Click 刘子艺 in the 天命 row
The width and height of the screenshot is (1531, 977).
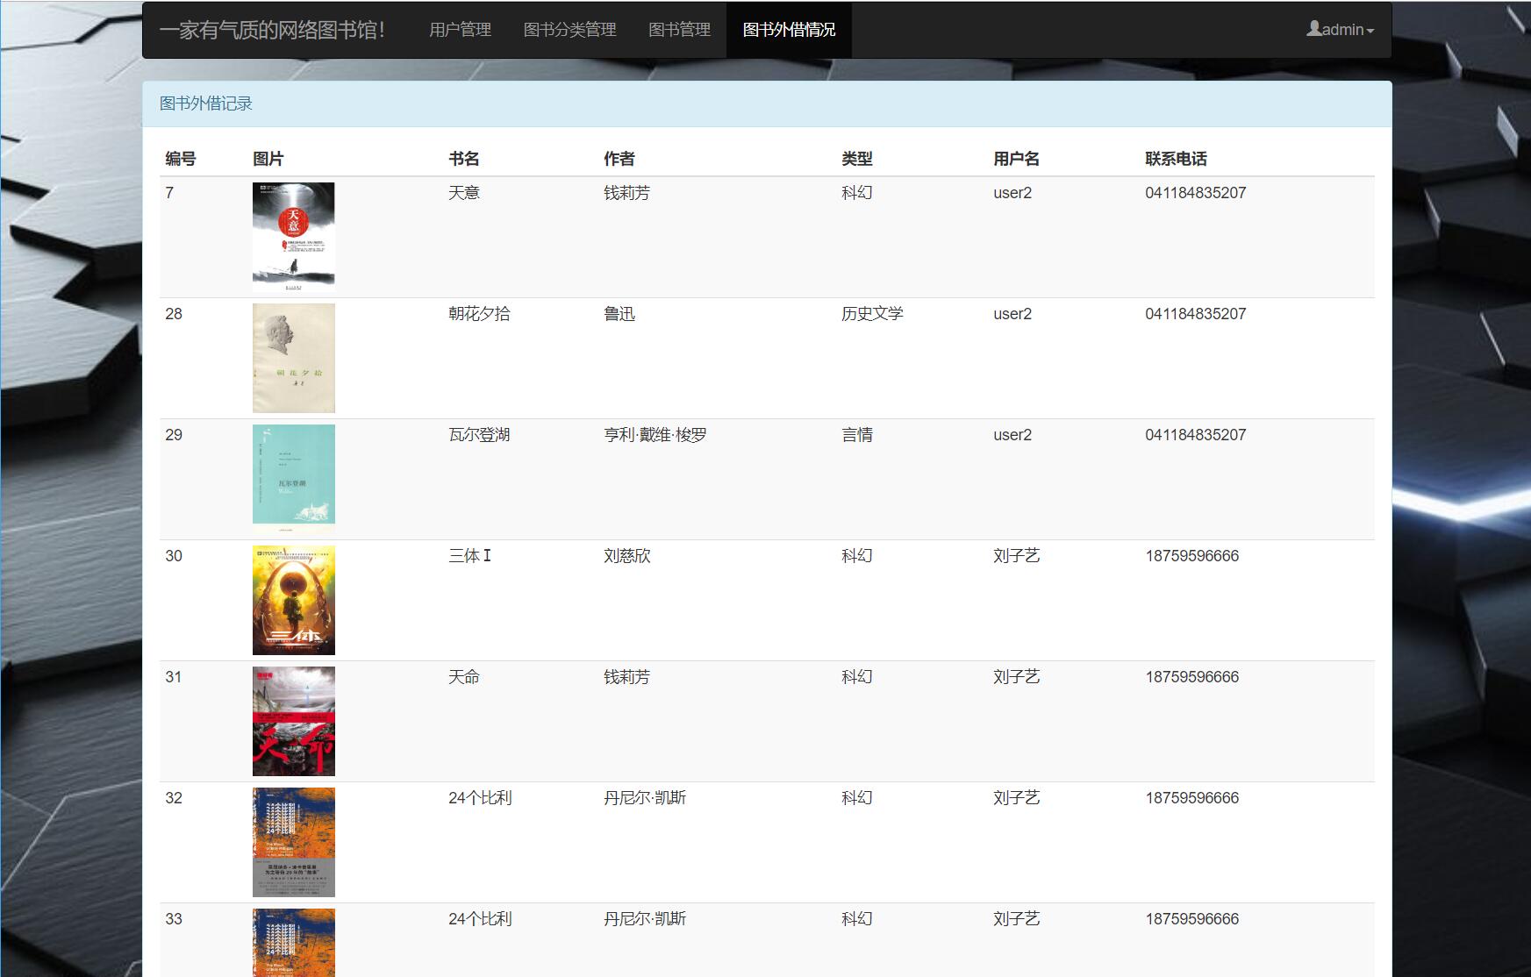(1017, 677)
